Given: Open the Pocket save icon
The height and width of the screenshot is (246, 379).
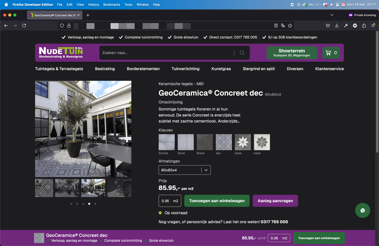Looking at the screenshot, I should point(328,26).
